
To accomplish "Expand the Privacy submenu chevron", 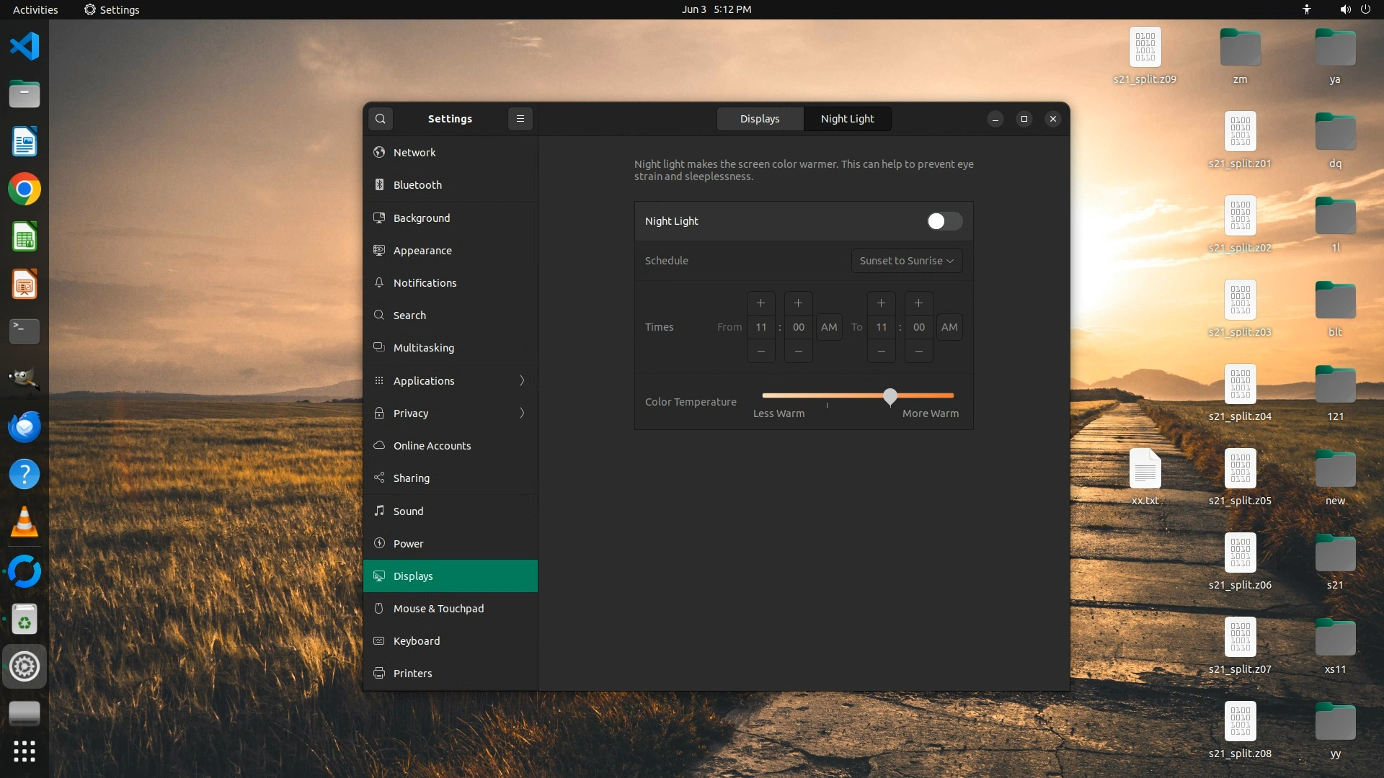I will [522, 413].
